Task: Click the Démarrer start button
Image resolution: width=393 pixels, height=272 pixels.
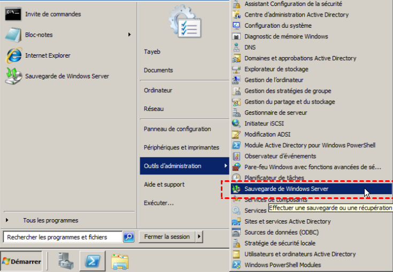Action: (21, 261)
